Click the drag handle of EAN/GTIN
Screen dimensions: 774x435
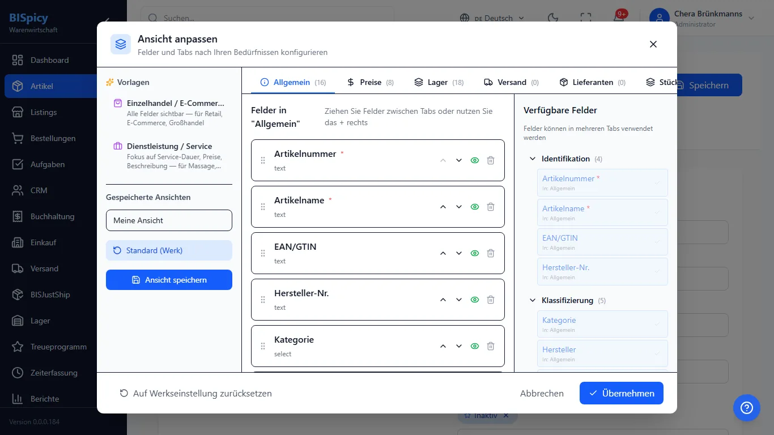(263, 253)
